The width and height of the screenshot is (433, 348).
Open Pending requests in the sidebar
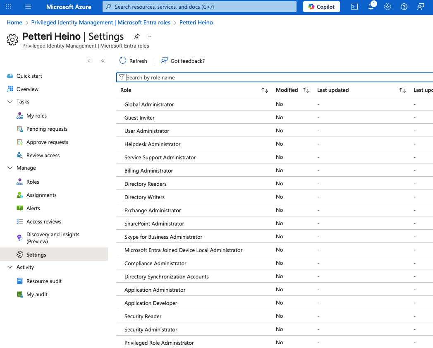47,129
